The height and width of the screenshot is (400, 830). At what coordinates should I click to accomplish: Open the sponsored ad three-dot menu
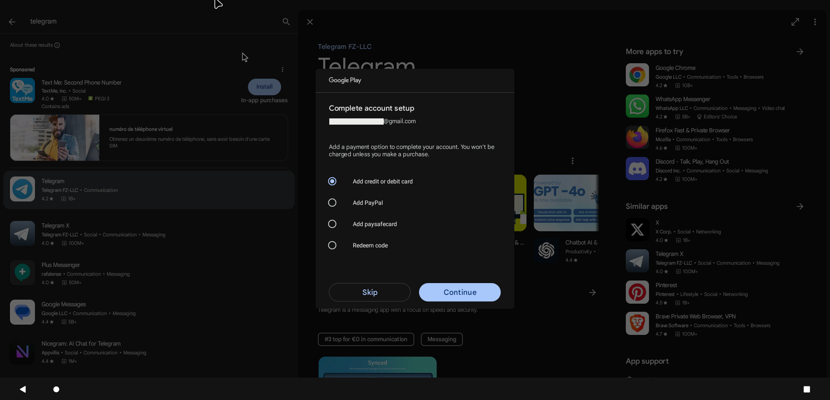pyautogui.click(x=282, y=69)
